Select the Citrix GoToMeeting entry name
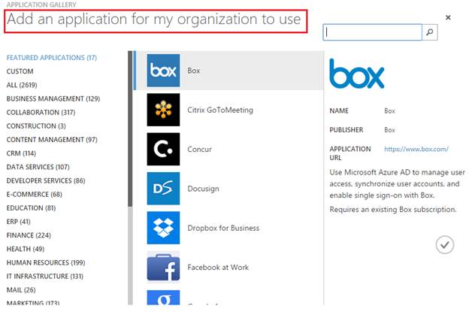Screen dimensions: 469x312 pyautogui.click(x=220, y=110)
